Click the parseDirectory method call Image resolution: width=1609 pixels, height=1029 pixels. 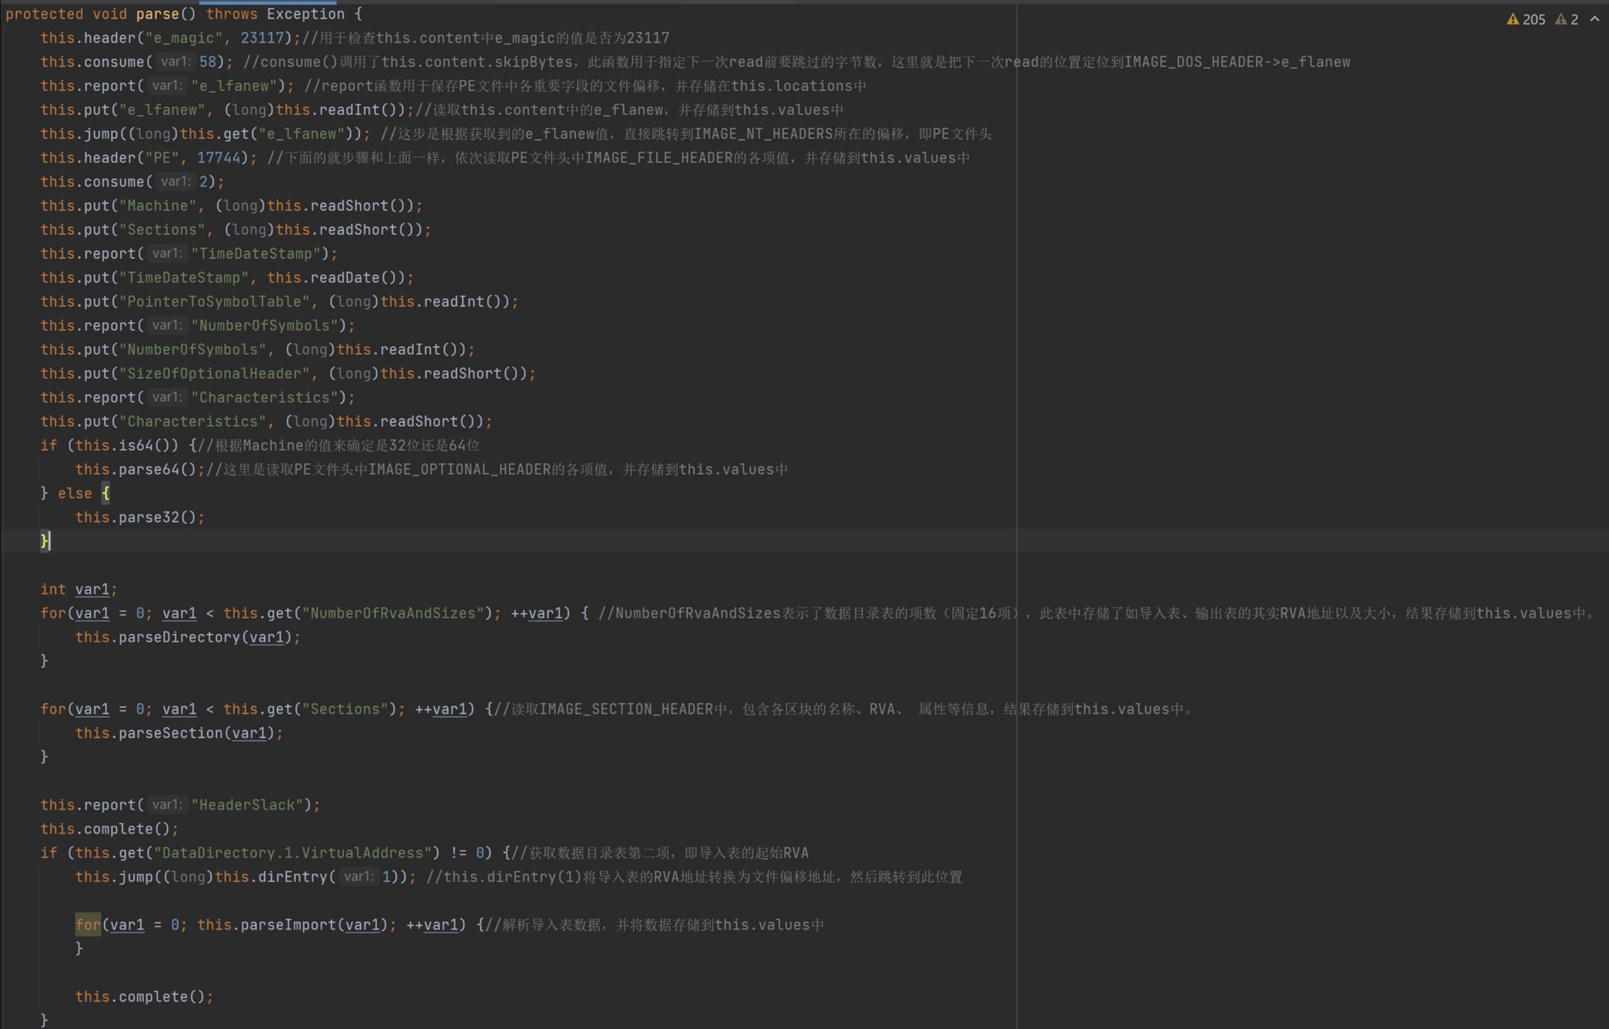click(x=179, y=637)
